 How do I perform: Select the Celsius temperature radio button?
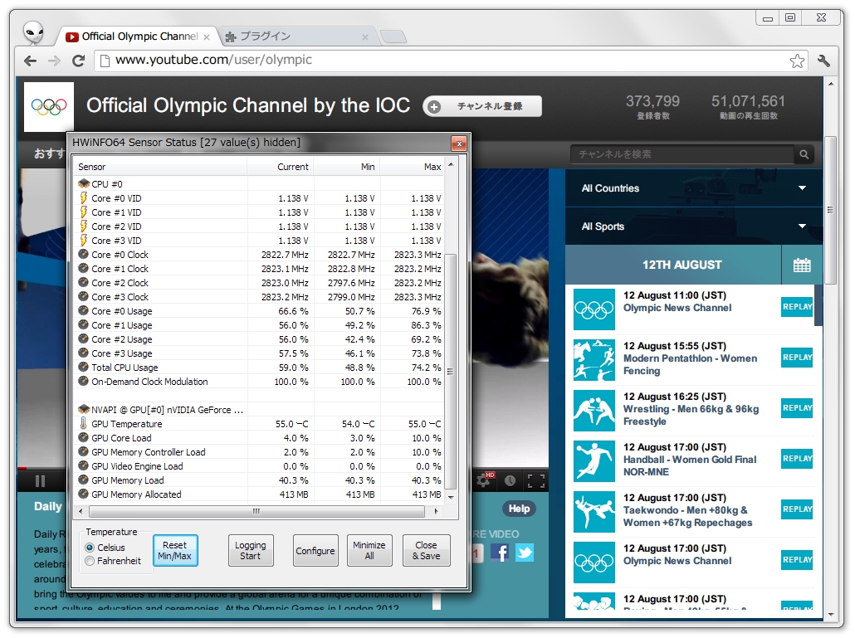pyautogui.click(x=91, y=548)
